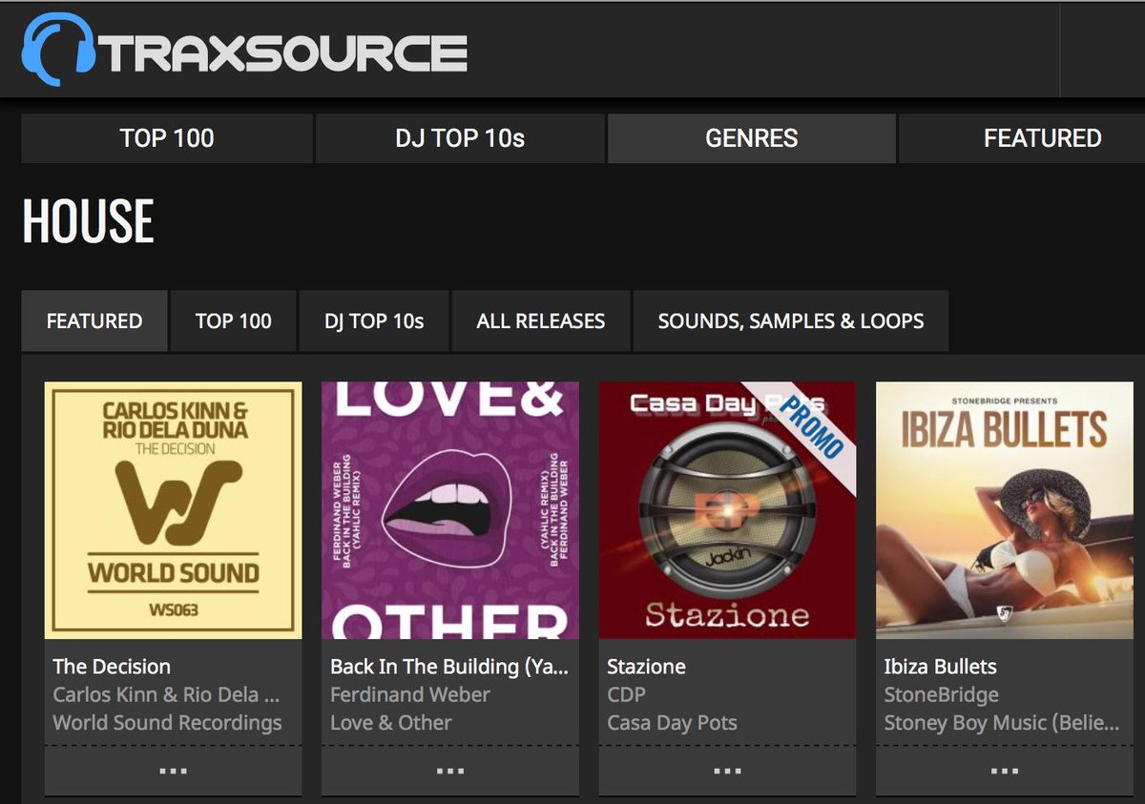Click the Traxsource headphone logo icon
Screen dimensions: 1145x804
(x=59, y=49)
